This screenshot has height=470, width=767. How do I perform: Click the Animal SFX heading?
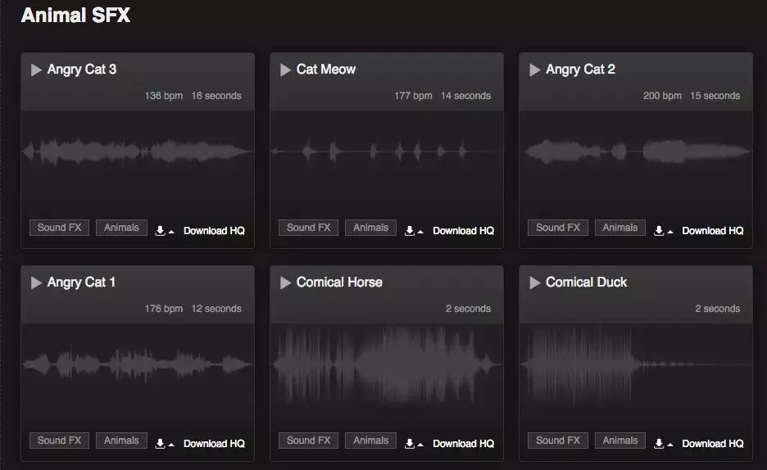(x=76, y=15)
